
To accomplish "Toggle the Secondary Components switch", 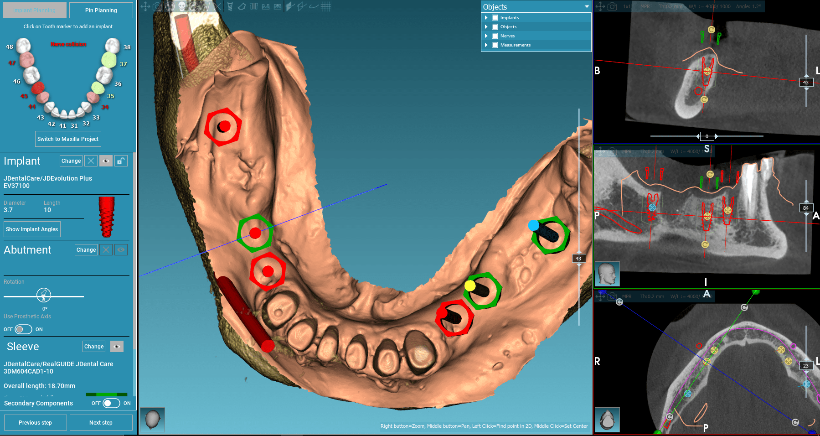I will coord(111,403).
